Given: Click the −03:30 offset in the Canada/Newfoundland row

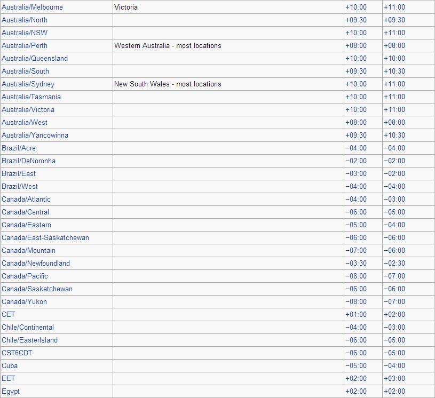Looking at the screenshot, I should [356, 264].
